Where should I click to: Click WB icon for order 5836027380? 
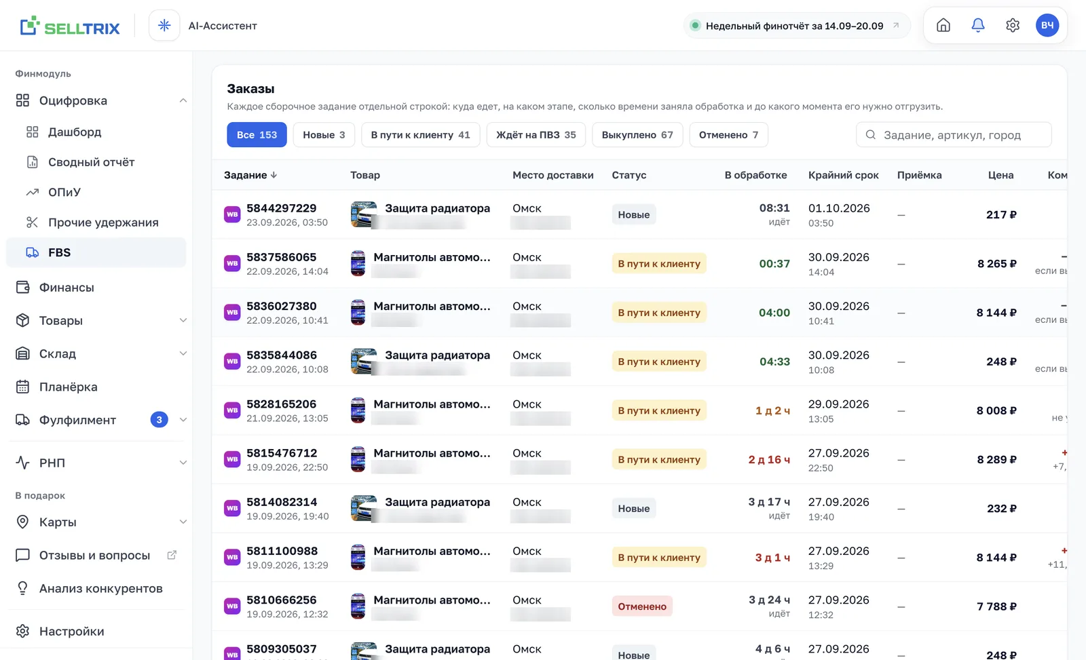(x=232, y=312)
